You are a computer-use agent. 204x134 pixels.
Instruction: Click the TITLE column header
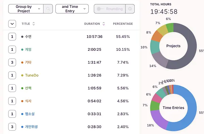pyautogui.click(x=26, y=24)
